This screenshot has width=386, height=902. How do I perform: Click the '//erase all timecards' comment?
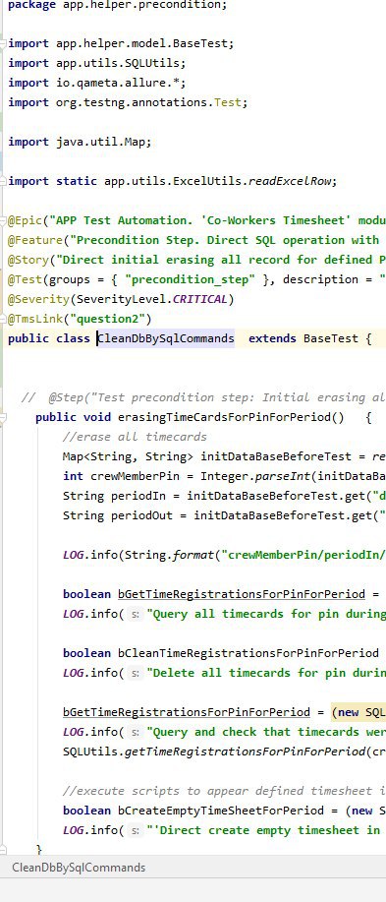tap(135, 437)
